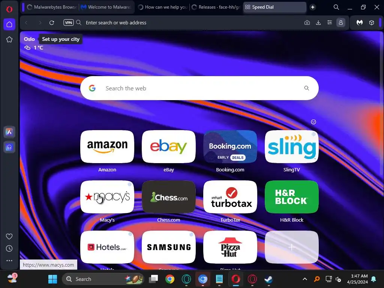The image size is (384, 288).
Task: Launch the Aria AI sidebar icon
Action: pos(9,132)
